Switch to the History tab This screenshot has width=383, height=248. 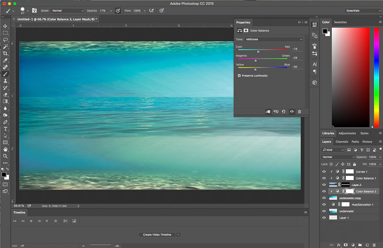point(367,141)
